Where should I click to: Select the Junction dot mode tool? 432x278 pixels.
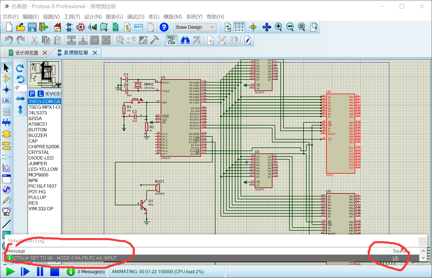[6, 90]
